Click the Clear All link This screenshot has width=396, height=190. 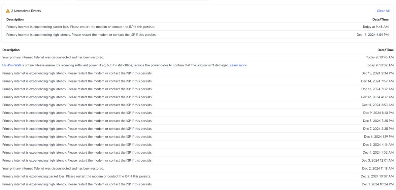[x=383, y=11]
